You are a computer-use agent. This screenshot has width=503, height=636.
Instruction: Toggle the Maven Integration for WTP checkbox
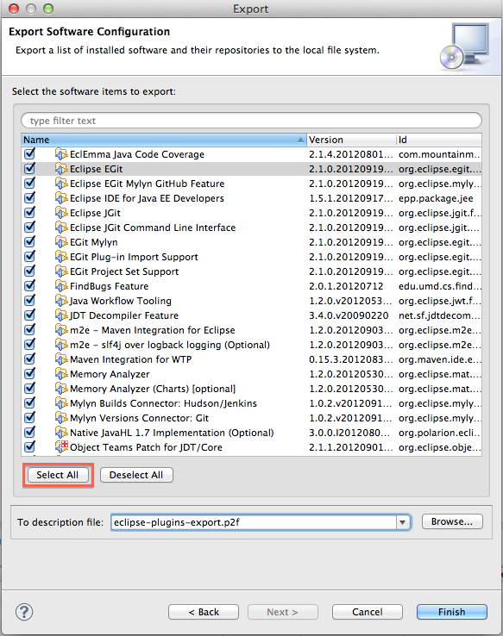pyautogui.click(x=29, y=359)
